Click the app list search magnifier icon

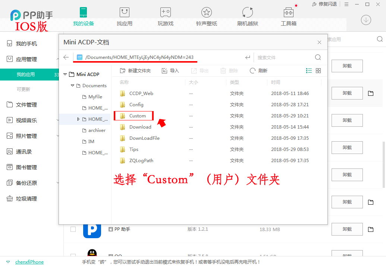[x=380, y=39]
